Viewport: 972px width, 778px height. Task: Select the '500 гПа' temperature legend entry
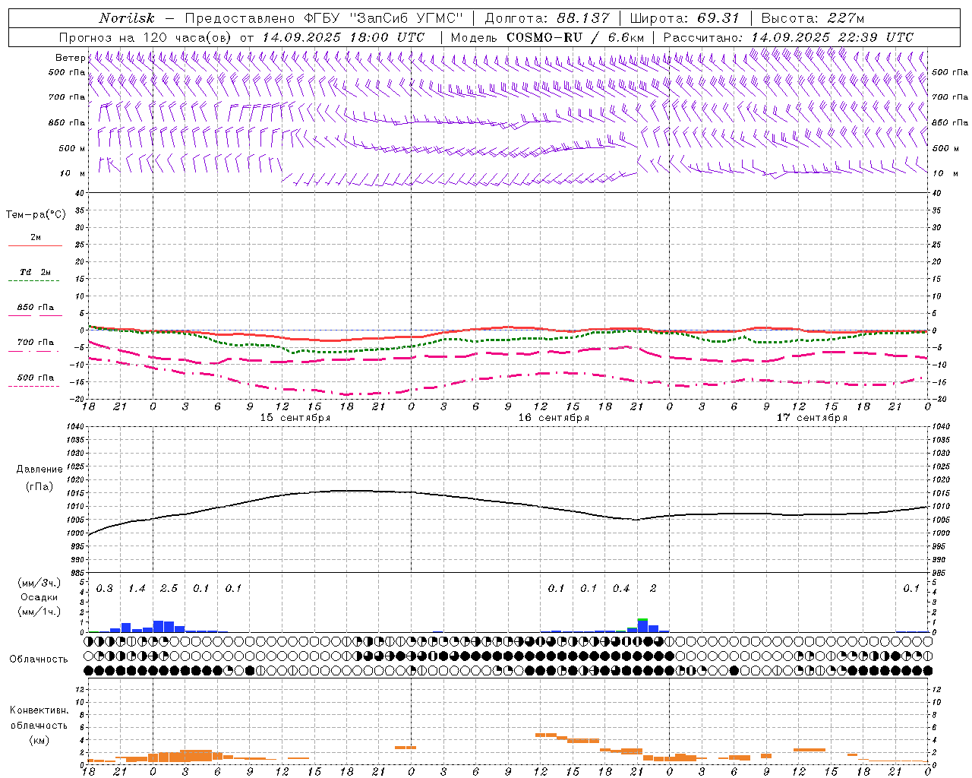coord(35,378)
